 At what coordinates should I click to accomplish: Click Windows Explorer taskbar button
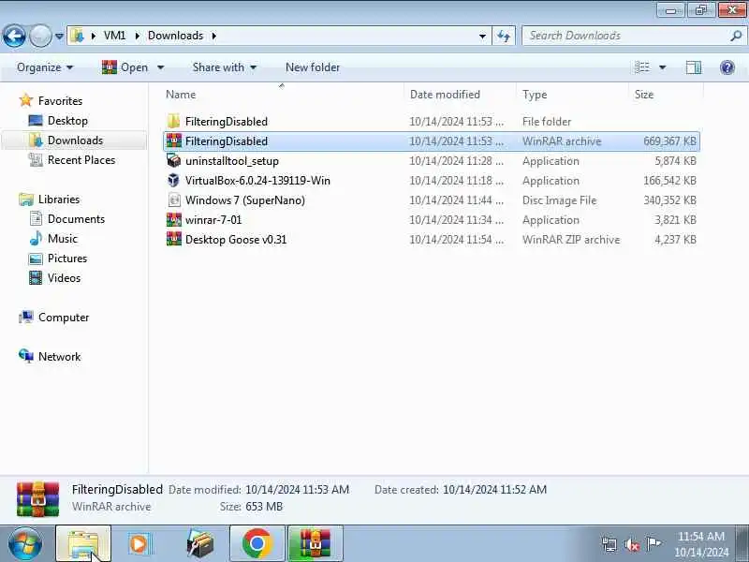click(x=83, y=543)
